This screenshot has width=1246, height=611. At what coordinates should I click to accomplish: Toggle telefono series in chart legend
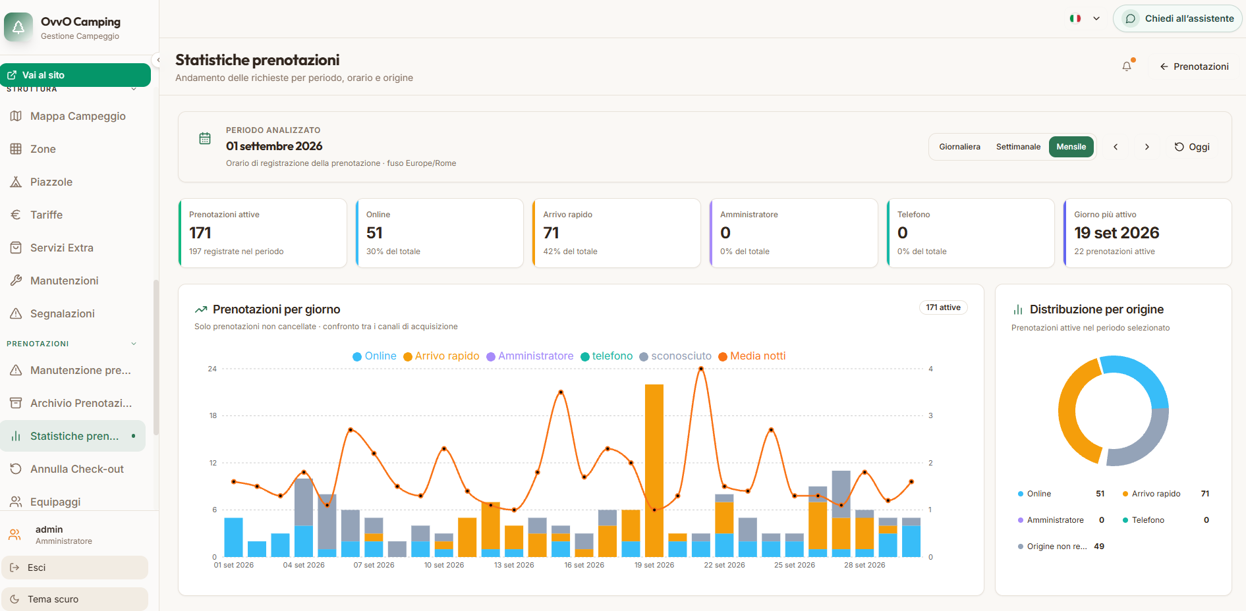pos(607,356)
